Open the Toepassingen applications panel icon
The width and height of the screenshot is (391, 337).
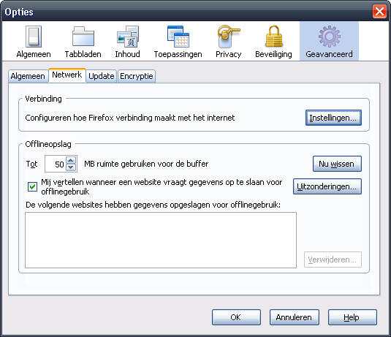coord(178,42)
